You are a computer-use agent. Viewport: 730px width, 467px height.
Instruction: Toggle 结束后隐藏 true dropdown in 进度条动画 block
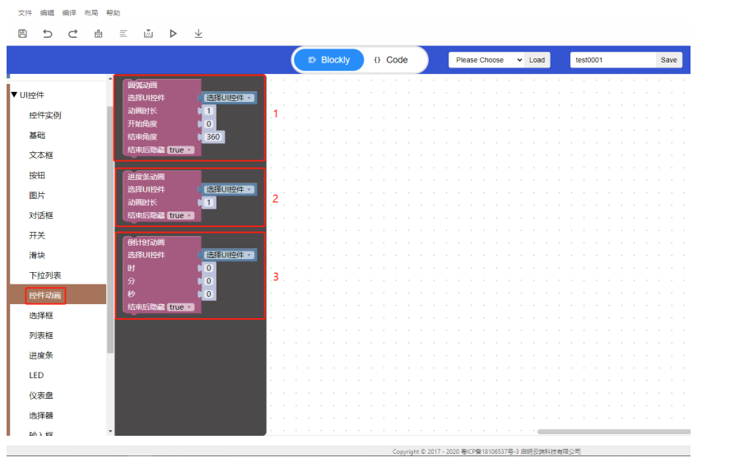(180, 215)
